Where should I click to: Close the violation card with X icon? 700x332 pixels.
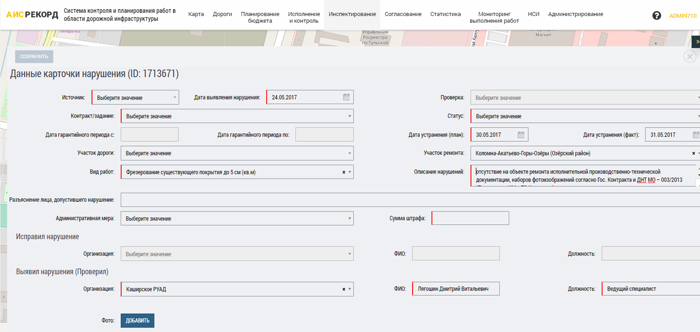[x=690, y=56]
